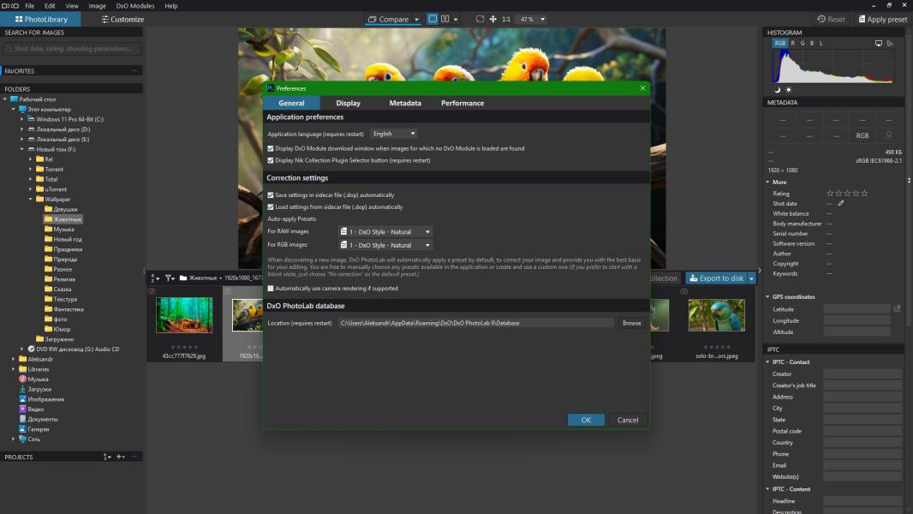This screenshot has width=913, height=514.
Task: Click the monitor icon in the histogram panel
Action: point(879,43)
